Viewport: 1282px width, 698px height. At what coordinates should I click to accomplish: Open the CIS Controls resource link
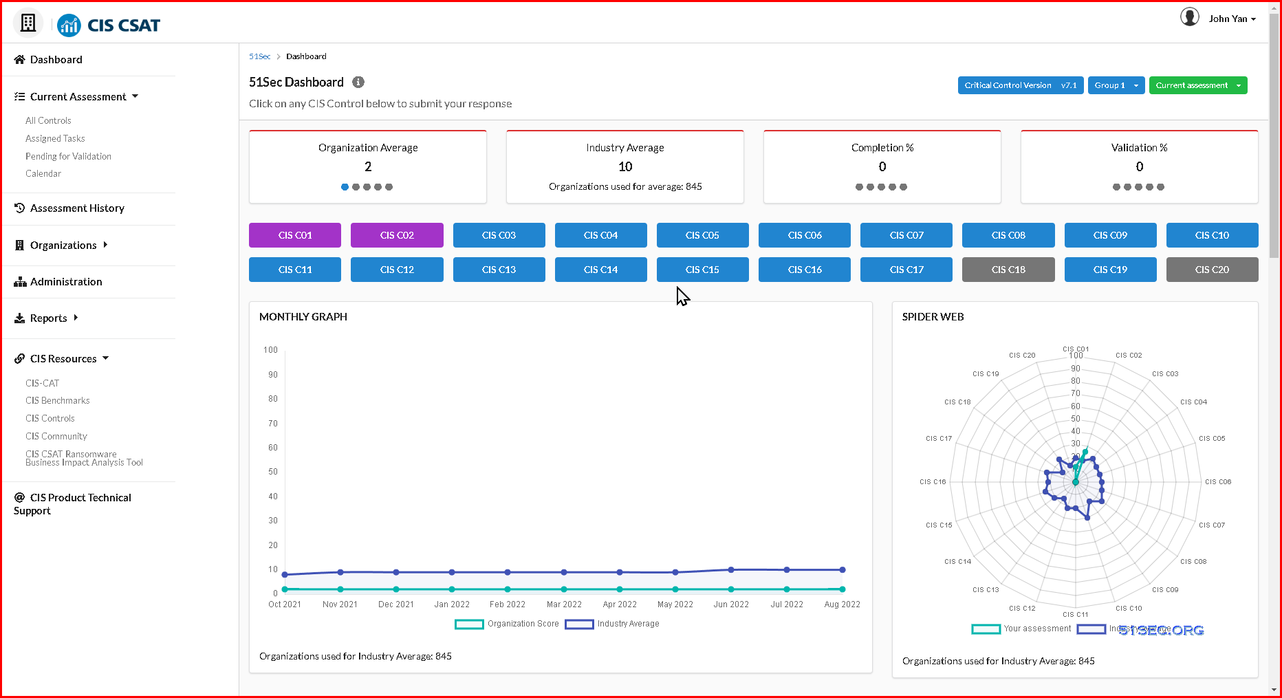pyautogui.click(x=50, y=419)
